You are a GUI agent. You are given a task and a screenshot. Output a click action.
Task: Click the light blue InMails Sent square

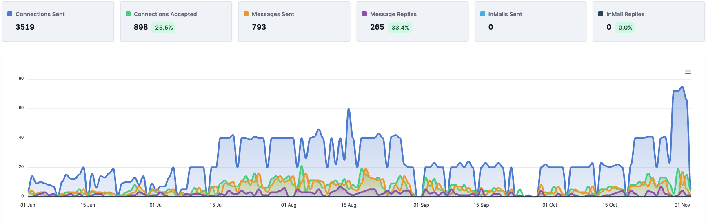(483, 14)
